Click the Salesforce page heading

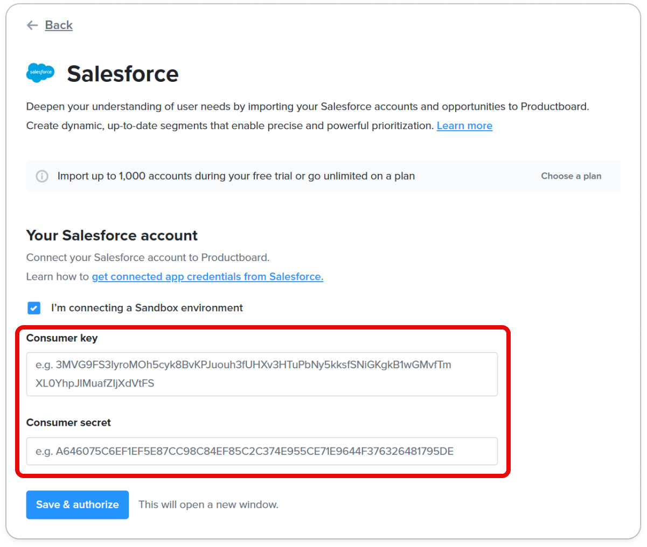[123, 74]
